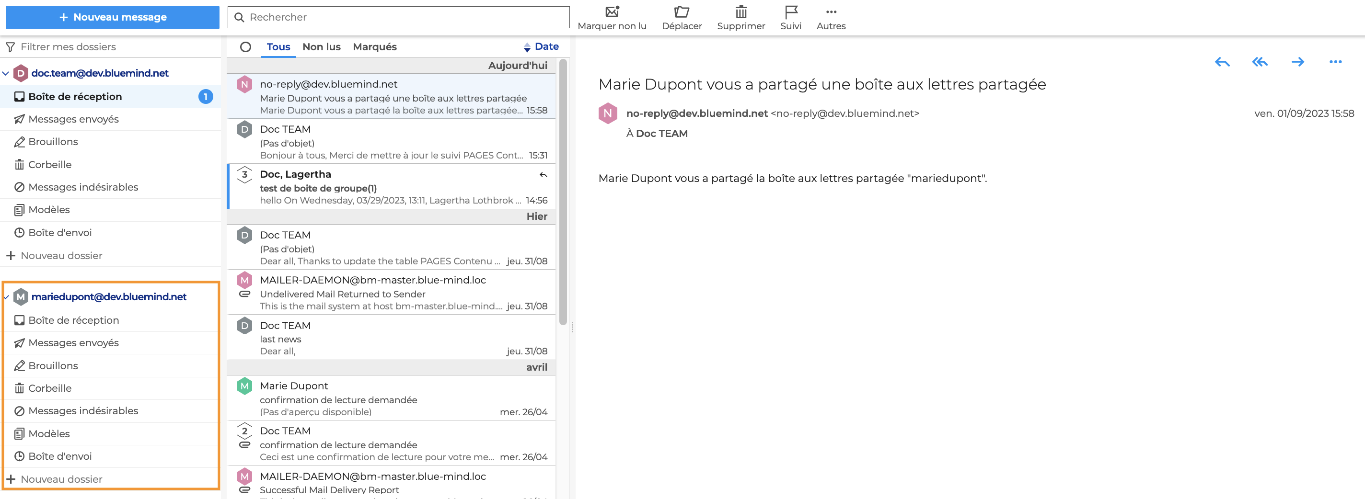Change sort order via Date selector
1365x499 pixels.
pos(541,46)
